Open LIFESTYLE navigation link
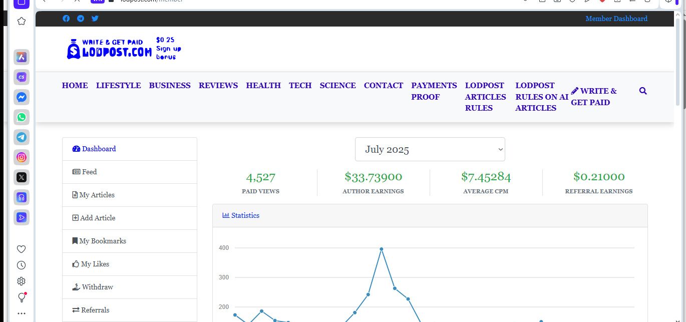This screenshot has height=322, width=686. click(x=119, y=86)
